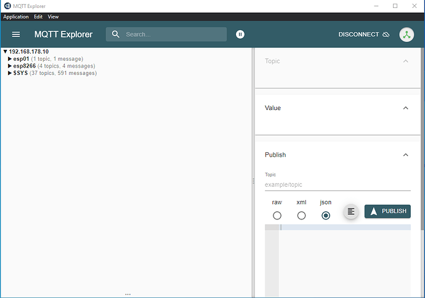Select the json format radio button

(326, 216)
